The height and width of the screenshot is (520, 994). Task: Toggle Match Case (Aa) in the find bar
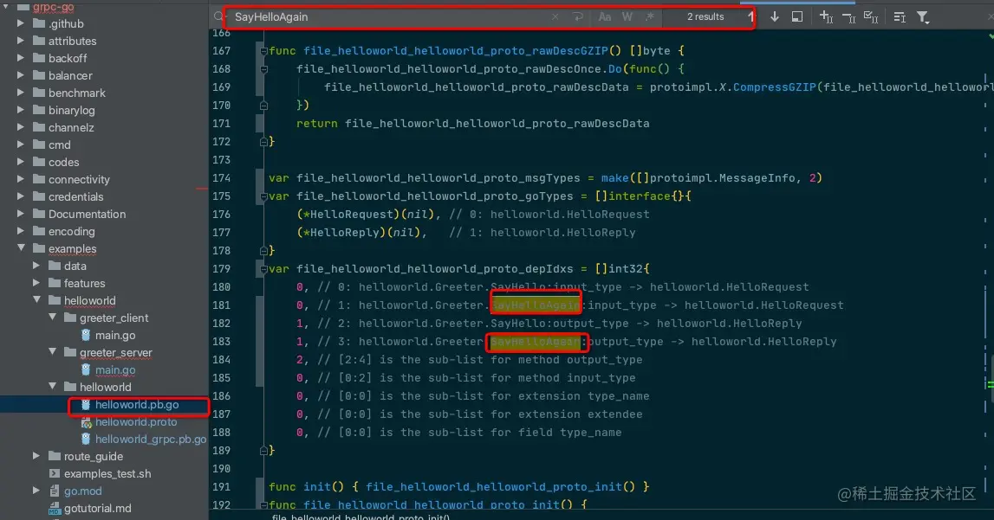pyautogui.click(x=605, y=17)
